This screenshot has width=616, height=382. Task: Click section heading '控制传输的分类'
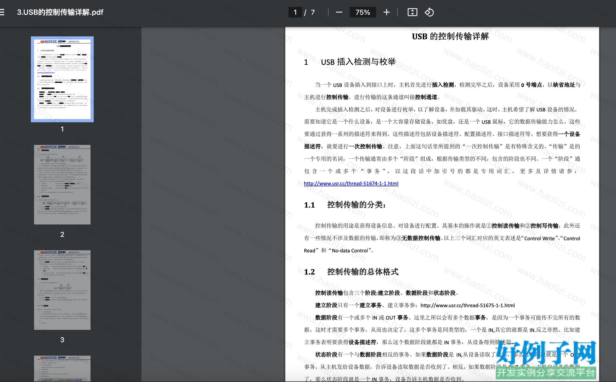356,205
